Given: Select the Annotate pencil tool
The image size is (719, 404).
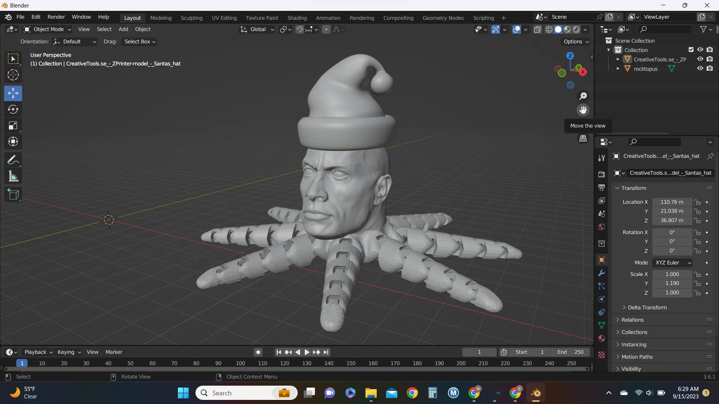Looking at the screenshot, I should 13,160.
